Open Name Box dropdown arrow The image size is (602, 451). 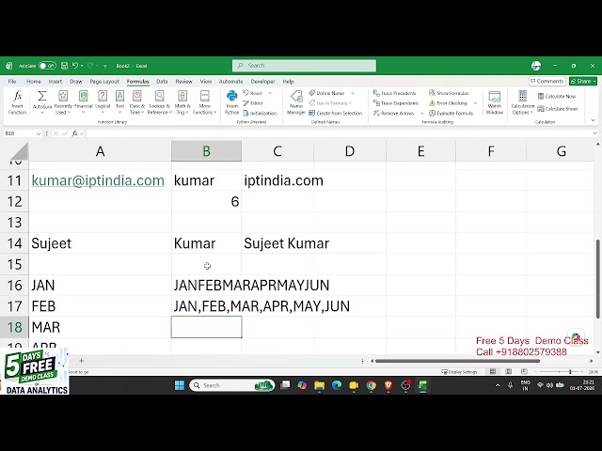[x=39, y=133]
